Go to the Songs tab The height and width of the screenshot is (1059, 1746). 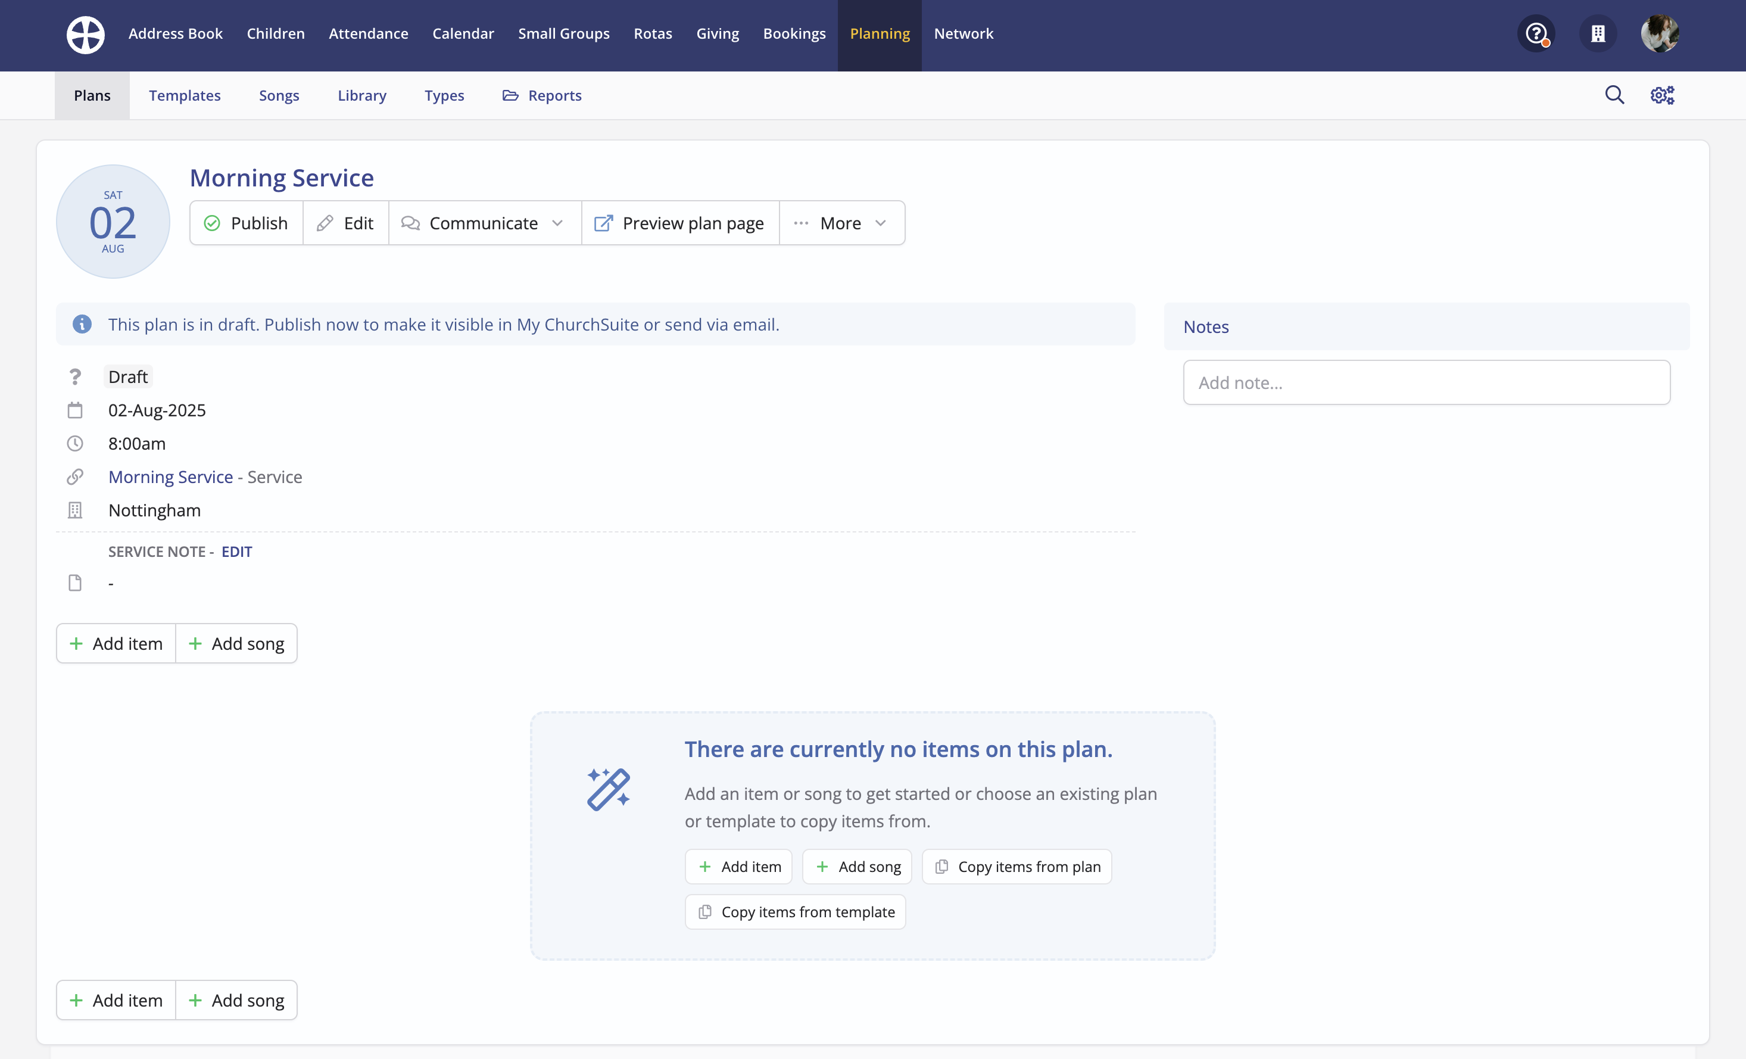pyautogui.click(x=279, y=95)
